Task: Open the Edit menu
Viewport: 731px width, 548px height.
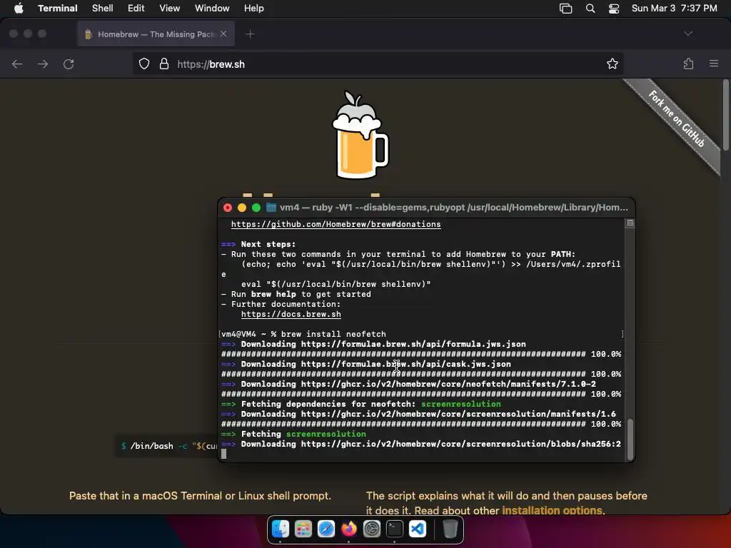Action: point(136,9)
